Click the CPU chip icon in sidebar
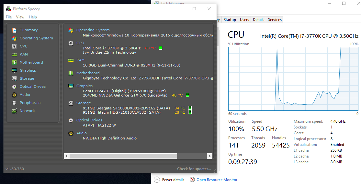 (14, 46)
